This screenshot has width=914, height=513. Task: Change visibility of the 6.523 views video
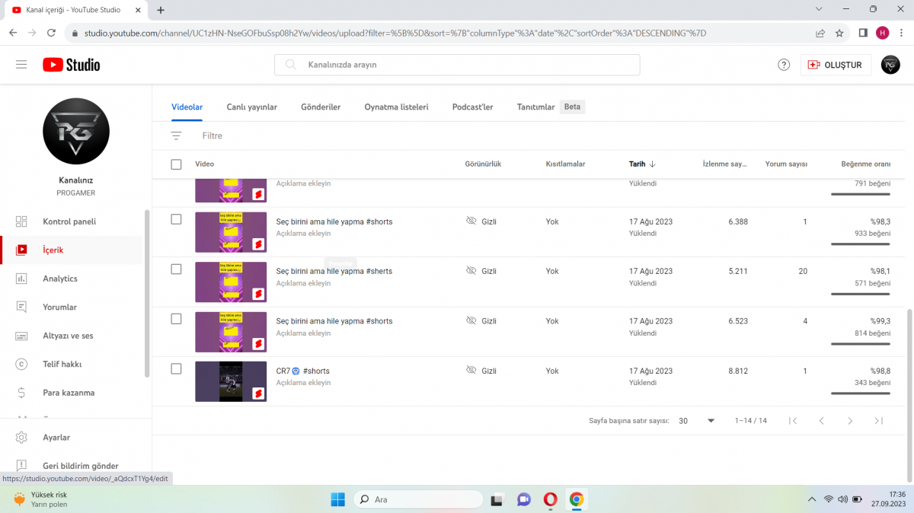(481, 321)
